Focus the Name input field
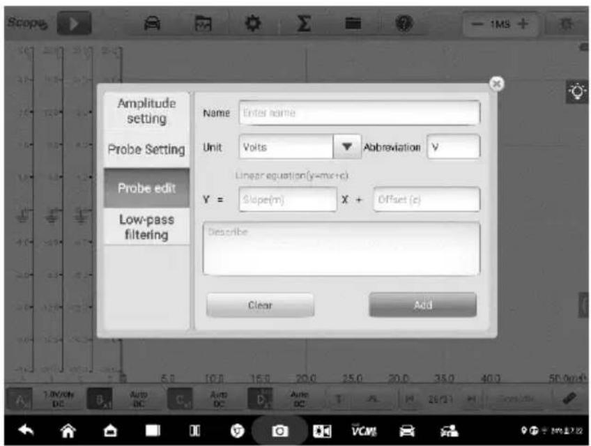The height and width of the screenshot is (446, 591). pos(360,112)
